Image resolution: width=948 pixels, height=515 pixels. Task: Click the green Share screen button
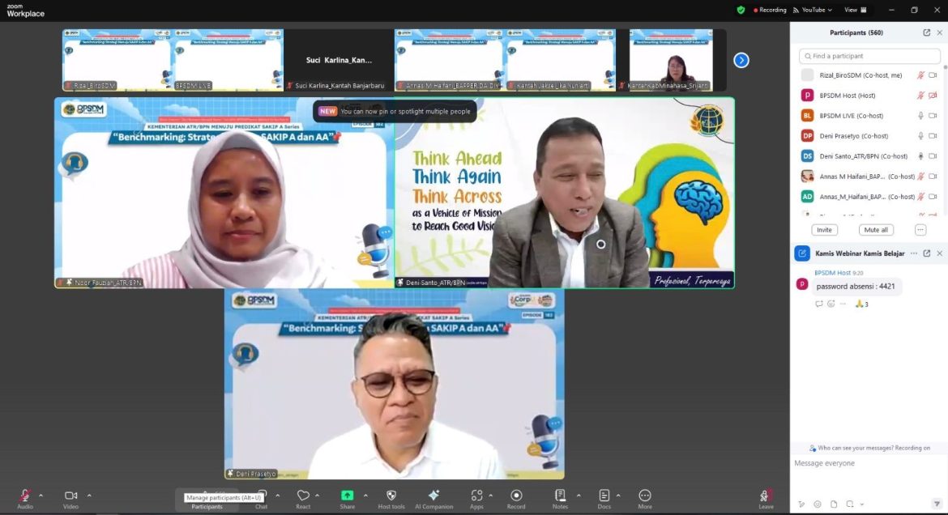coord(347,499)
